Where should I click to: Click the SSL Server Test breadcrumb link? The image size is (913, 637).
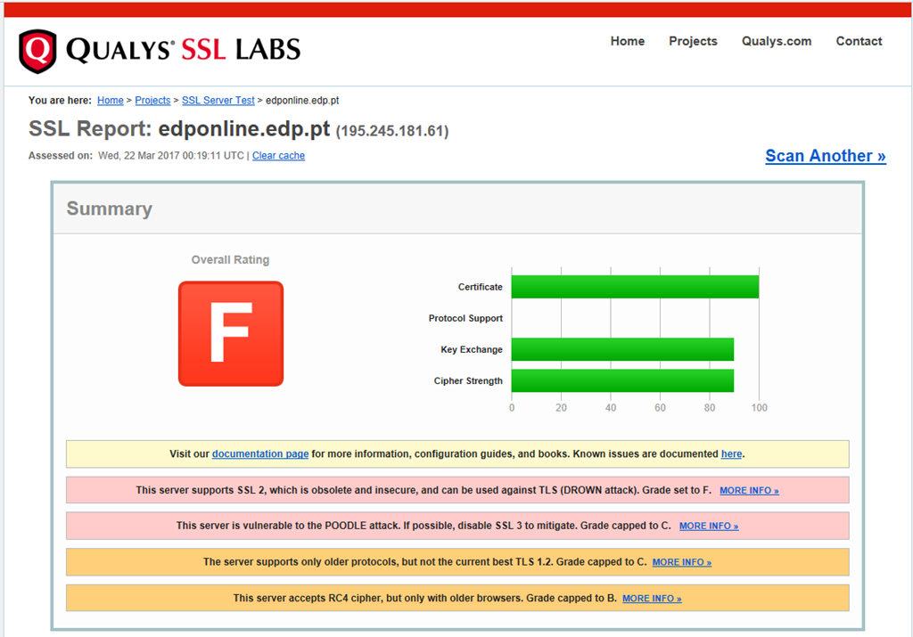click(218, 101)
